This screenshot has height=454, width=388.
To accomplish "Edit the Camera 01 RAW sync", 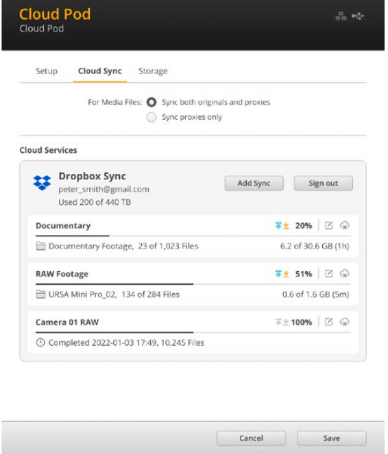I will pyautogui.click(x=330, y=323).
